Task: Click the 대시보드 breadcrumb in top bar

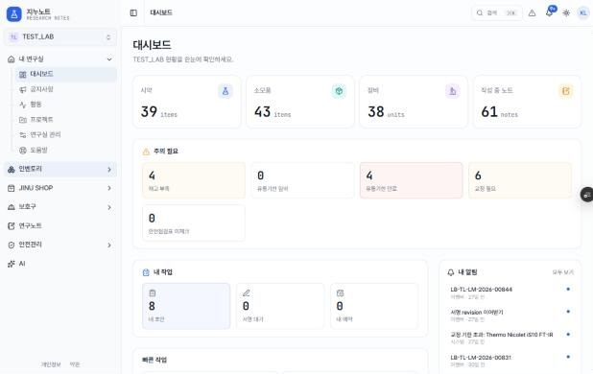Action: tap(161, 12)
